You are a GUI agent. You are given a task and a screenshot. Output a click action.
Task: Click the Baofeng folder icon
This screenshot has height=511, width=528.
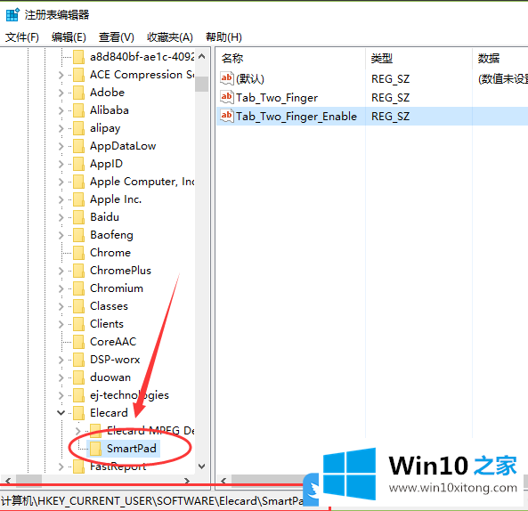tap(78, 235)
